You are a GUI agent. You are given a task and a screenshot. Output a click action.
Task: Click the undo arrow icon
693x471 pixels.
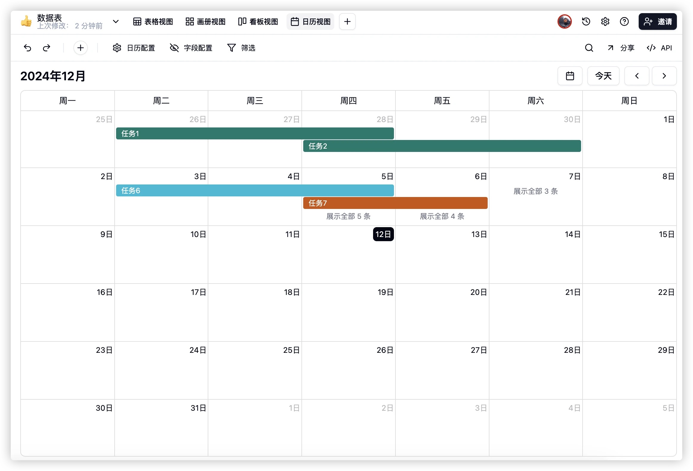tap(27, 48)
